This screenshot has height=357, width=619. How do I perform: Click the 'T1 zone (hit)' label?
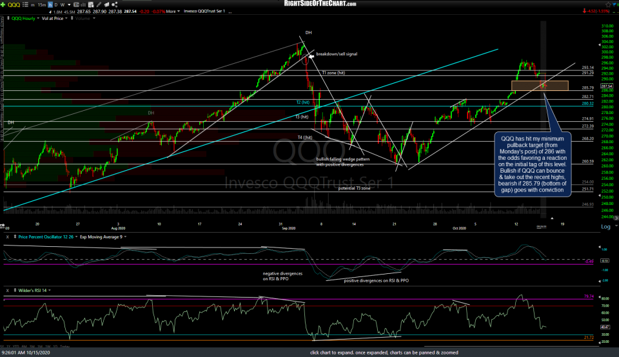click(333, 73)
